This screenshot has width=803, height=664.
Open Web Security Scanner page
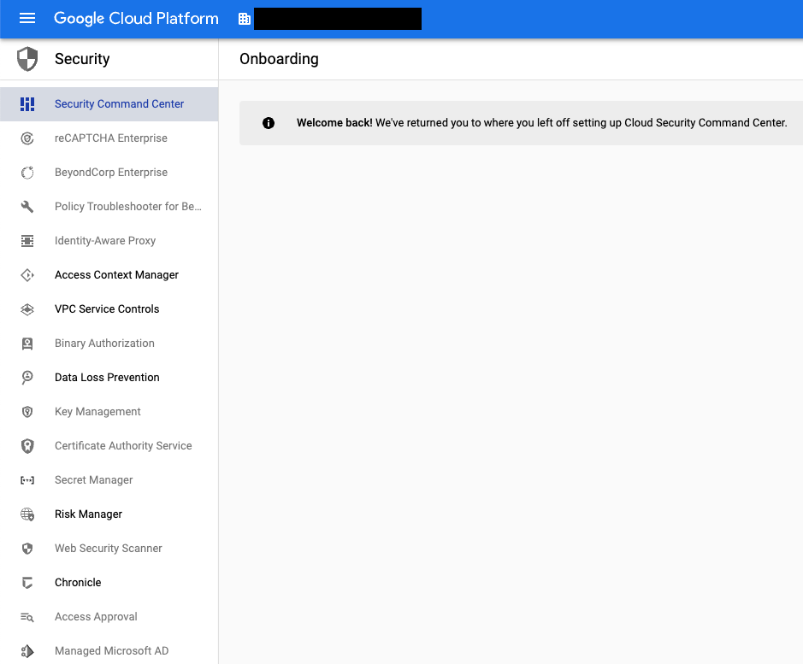[109, 549]
